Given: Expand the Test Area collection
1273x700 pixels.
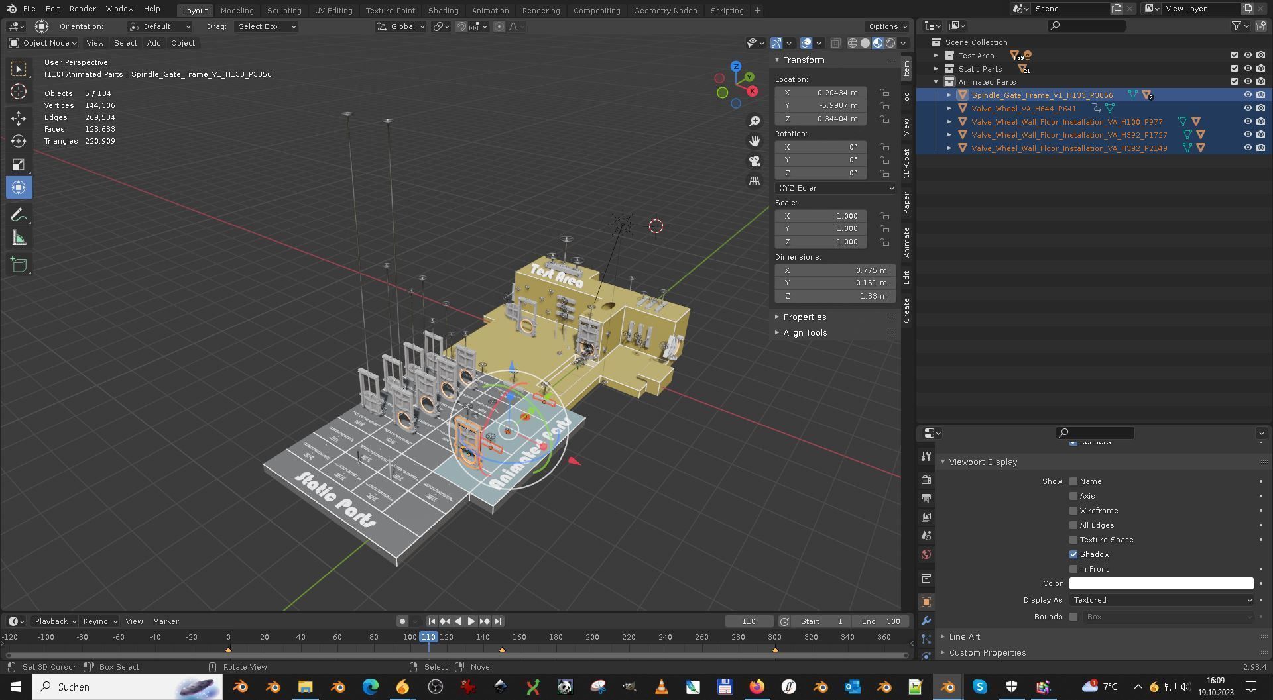Looking at the screenshot, I should click(x=936, y=56).
